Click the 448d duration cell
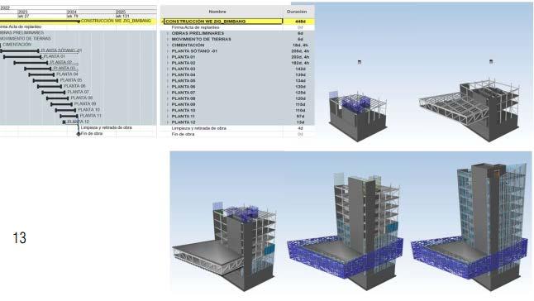The width and height of the screenshot is (534, 301). 300,21
